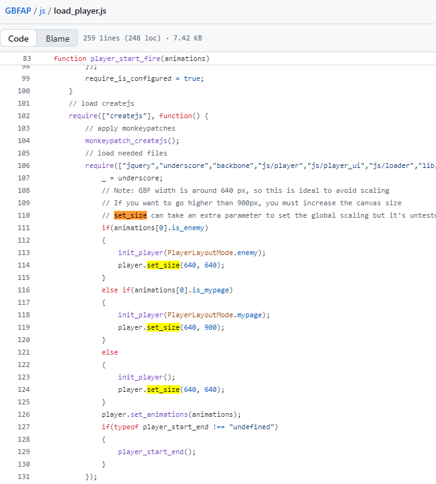This screenshot has width=436, height=484.
Task: Open the js folder breadcrumb link
Action: point(42,11)
